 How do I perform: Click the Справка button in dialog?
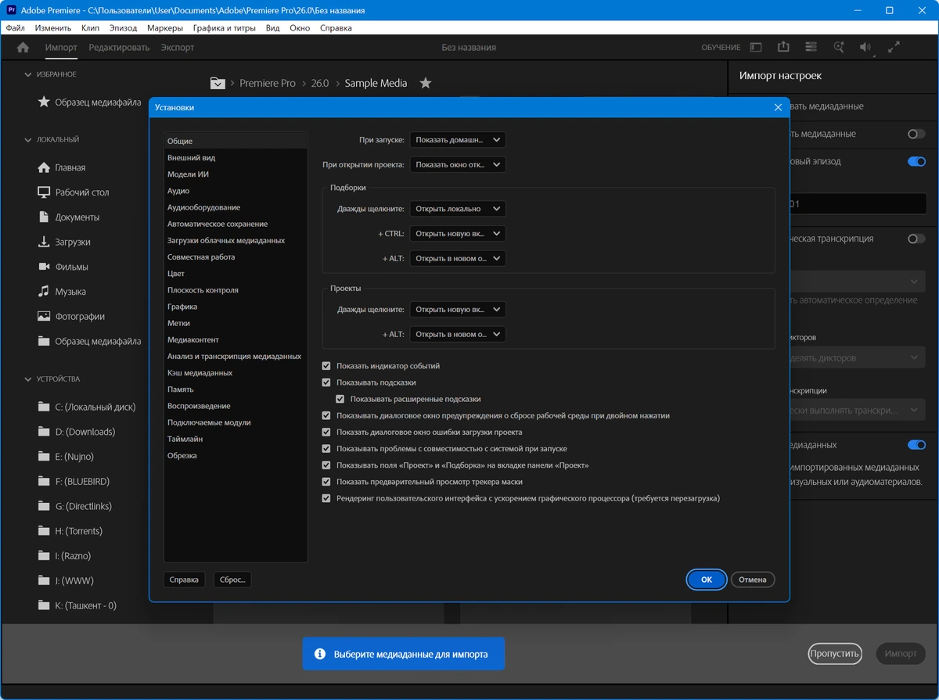point(184,580)
